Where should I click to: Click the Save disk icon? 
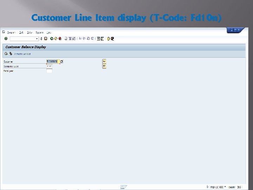(46, 39)
